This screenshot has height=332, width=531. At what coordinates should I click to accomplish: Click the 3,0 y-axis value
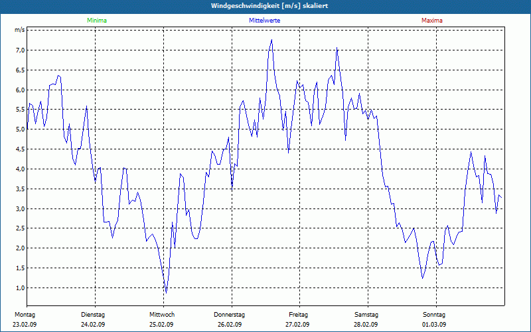(21, 208)
